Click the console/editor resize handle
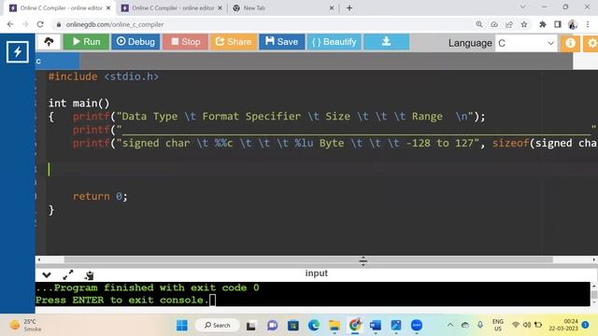 click(363, 261)
